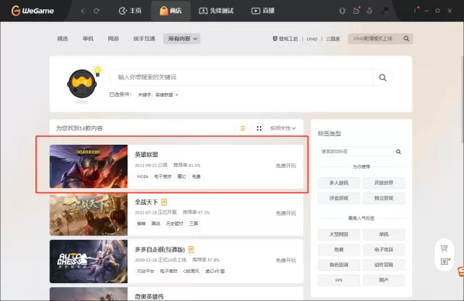Image resolution: width=464 pixels, height=301 pixels.
Task: Click 免费开玩 for 英雄联盟
Action: pyautogui.click(x=286, y=166)
